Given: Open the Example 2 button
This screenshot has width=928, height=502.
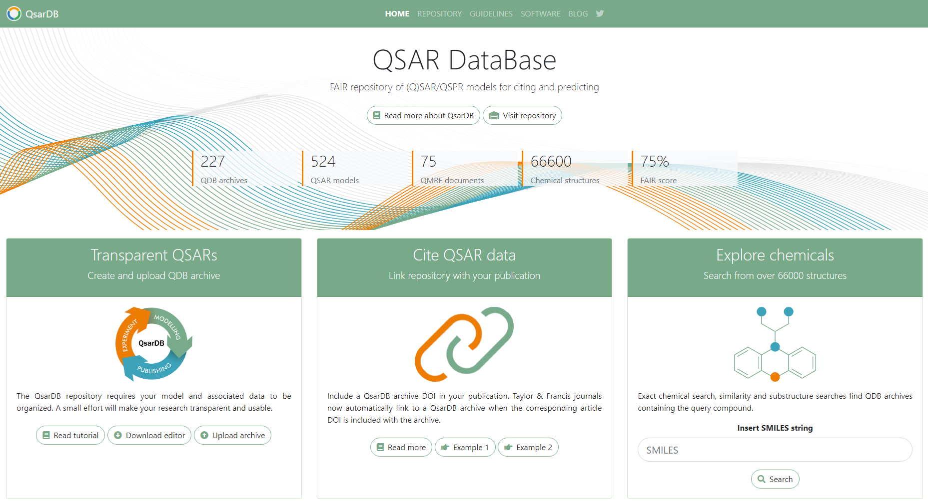Looking at the screenshot, I should coord(528,447).
